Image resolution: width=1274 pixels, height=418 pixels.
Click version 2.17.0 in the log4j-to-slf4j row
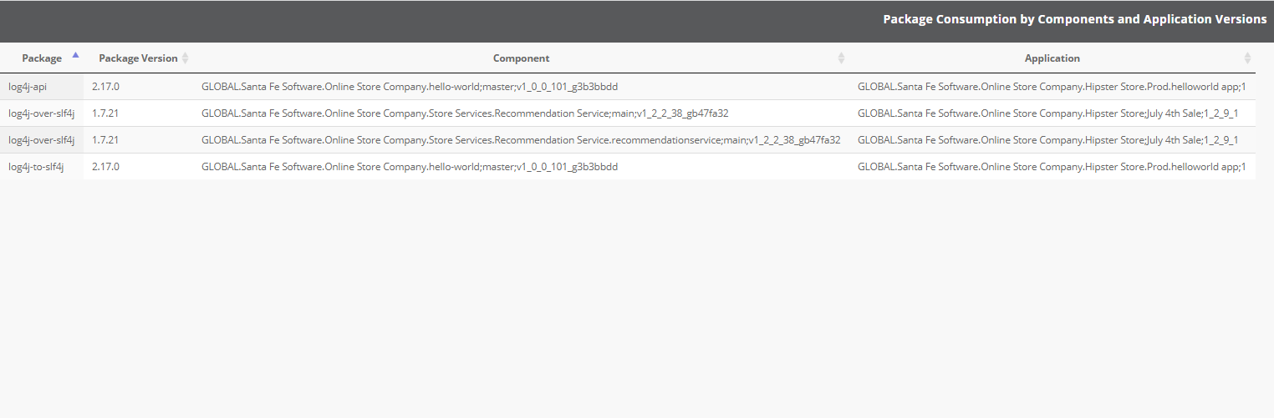click(106, 167)
